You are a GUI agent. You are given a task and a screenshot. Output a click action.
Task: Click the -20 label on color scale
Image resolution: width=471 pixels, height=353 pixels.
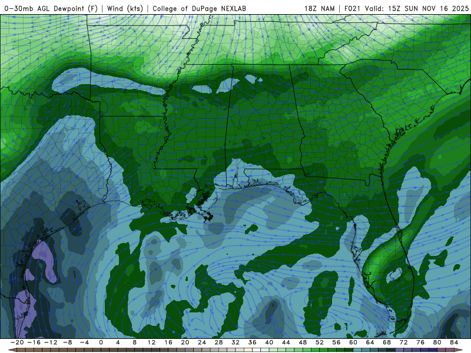click(17, 342)
